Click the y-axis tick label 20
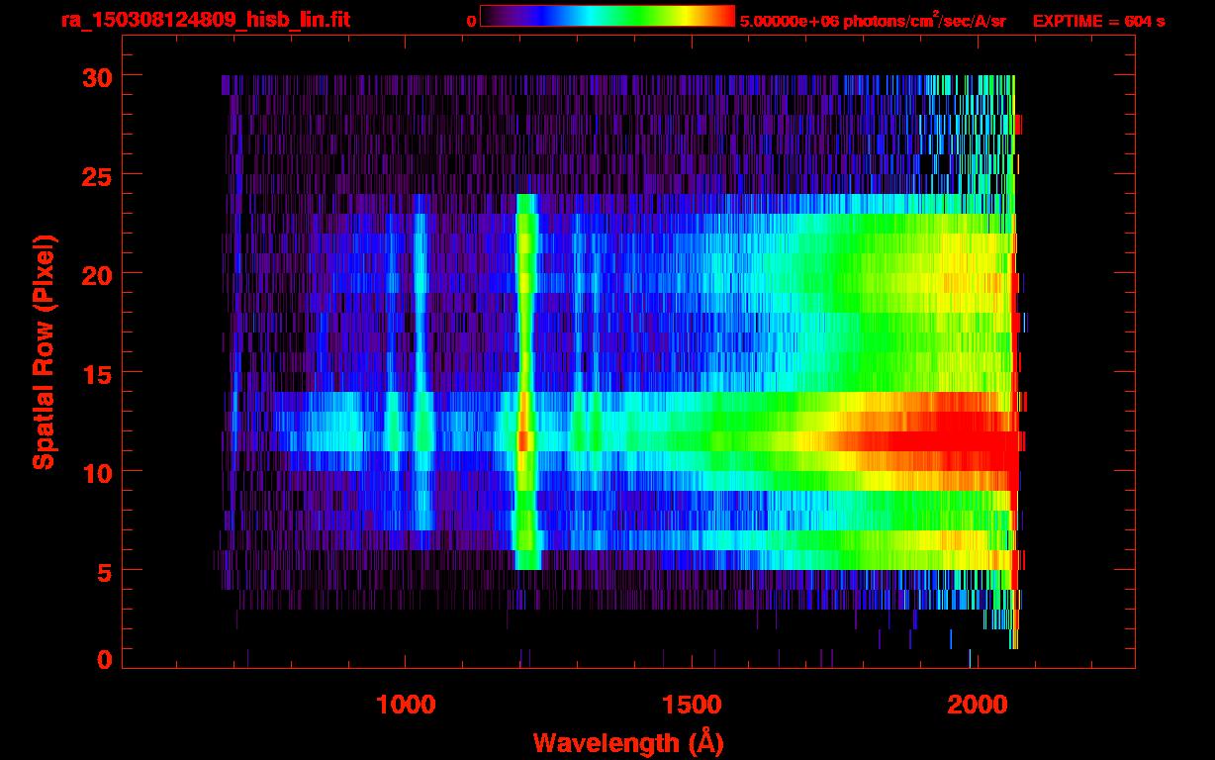1215x760 pixels. click(x=97, y=274)
